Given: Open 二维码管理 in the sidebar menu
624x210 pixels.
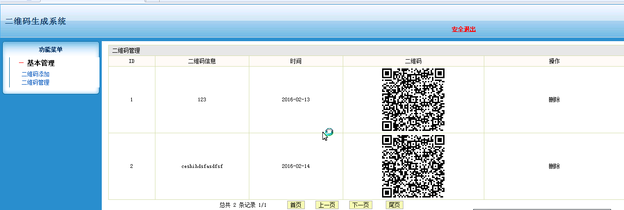Looking at the screenshot, I should point(36,82).
